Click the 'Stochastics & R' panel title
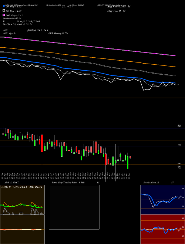 click(x=151, y=183)
